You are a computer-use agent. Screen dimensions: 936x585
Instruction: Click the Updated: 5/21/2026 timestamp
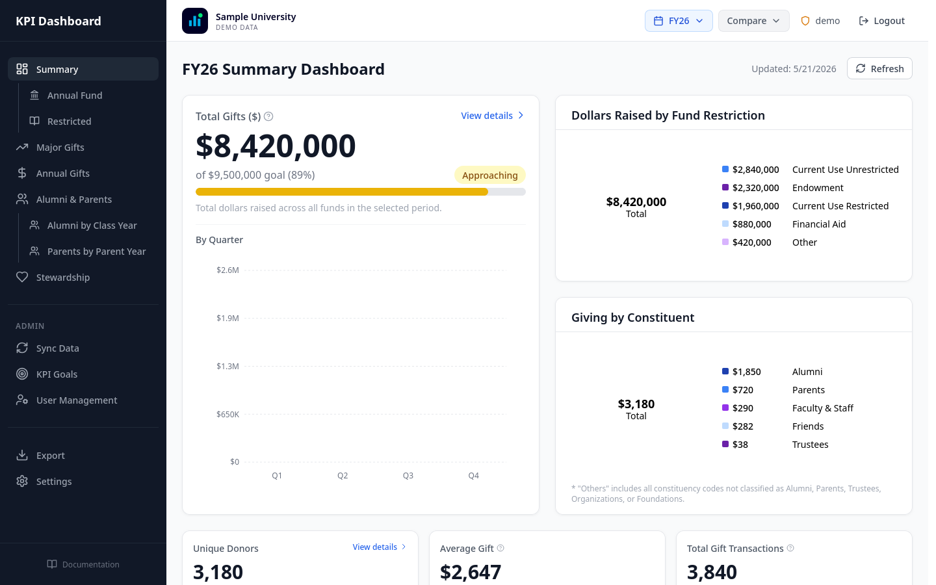[794, 69]
